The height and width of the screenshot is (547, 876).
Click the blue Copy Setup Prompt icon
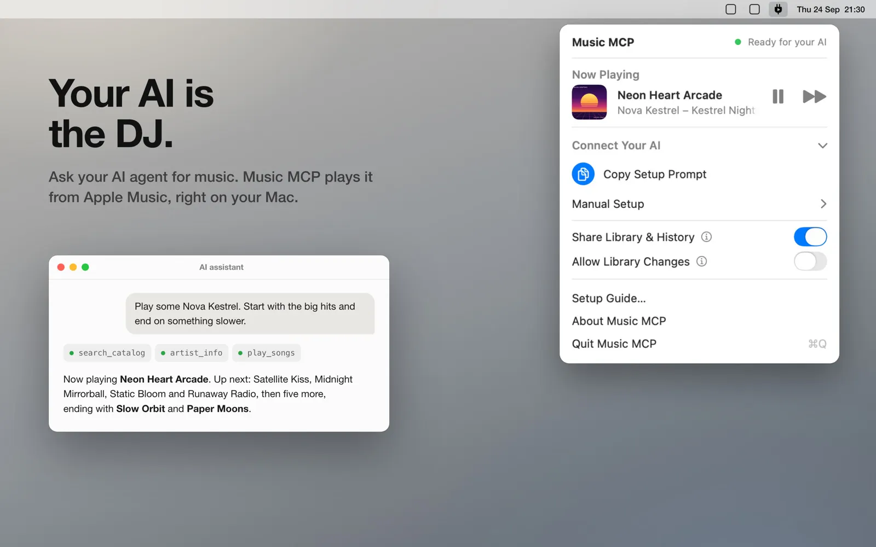point(583,174)
